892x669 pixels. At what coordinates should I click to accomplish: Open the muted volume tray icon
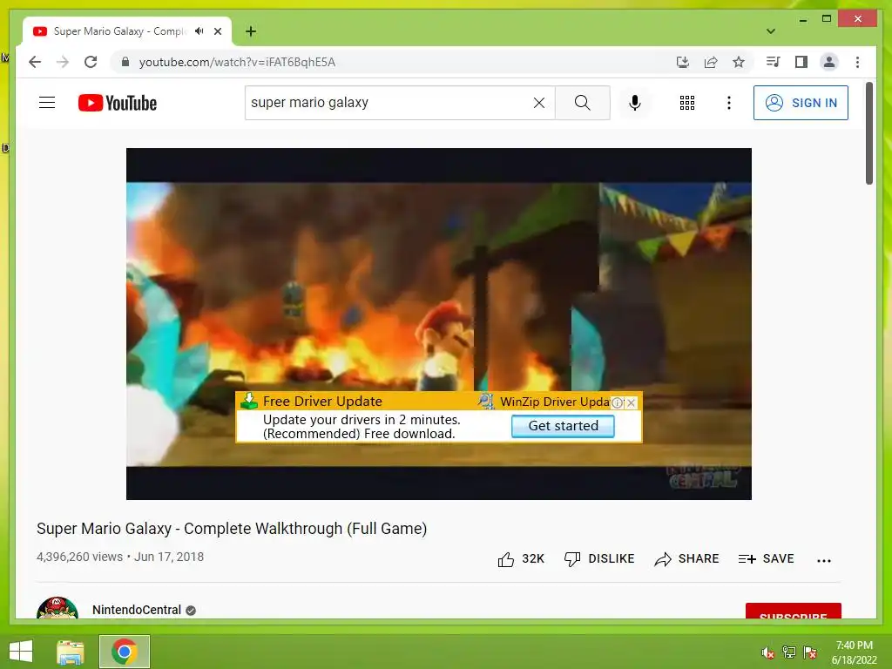coord(767,652)
